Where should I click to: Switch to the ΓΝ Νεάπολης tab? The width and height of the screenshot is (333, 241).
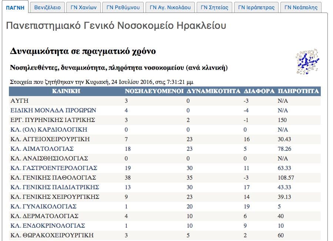301,7
